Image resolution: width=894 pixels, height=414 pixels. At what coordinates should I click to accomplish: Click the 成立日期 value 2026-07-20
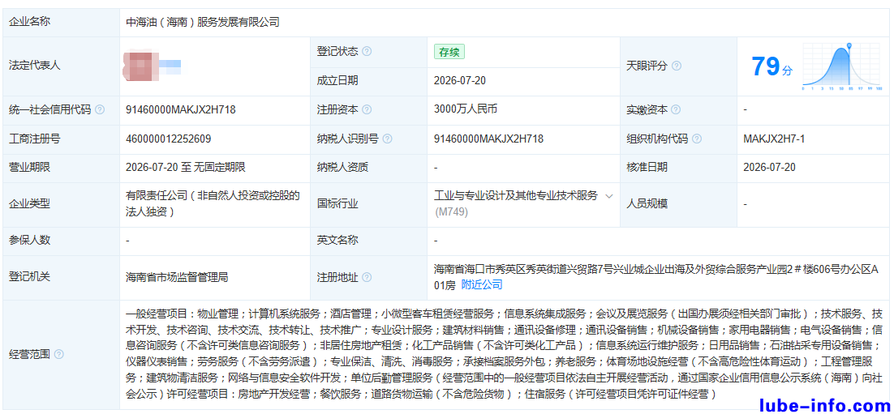(459, 81)
